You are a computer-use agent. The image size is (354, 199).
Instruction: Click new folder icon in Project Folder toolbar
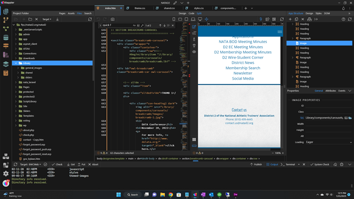click(x=30, y=19)
